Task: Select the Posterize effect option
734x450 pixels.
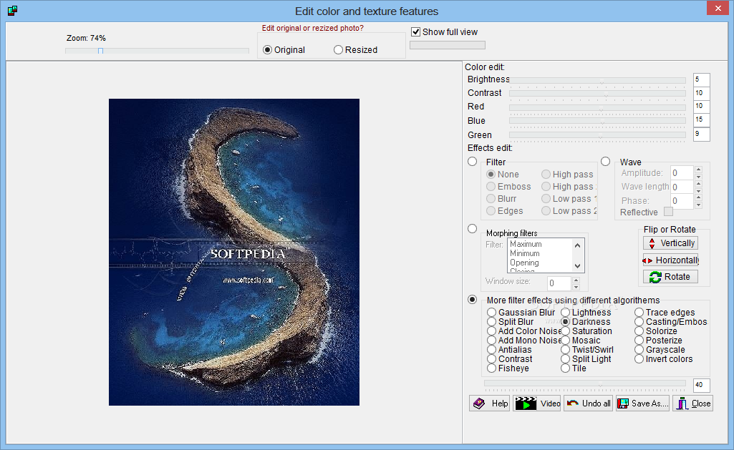Action: (639, 340)
